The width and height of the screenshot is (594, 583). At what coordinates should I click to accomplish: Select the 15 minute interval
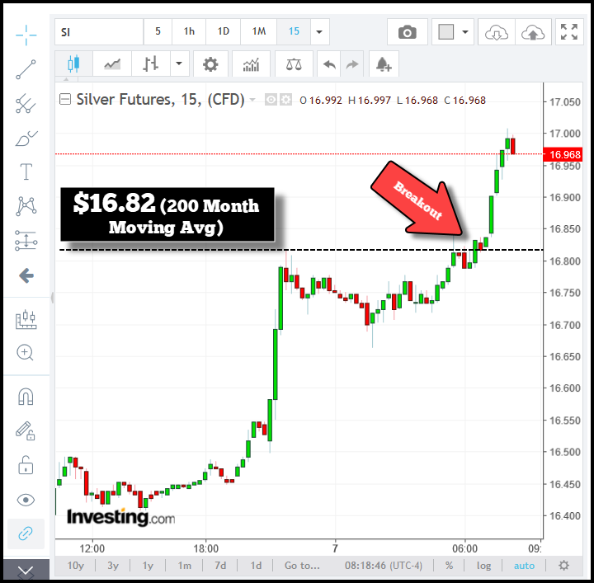click(x=294, y=32)
